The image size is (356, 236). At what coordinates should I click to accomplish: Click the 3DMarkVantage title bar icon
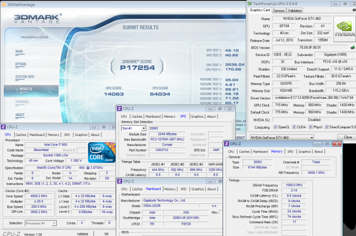pos(4,4)
